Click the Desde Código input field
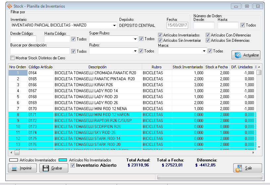This screenshot has width=270, height=185. [23, 39]
